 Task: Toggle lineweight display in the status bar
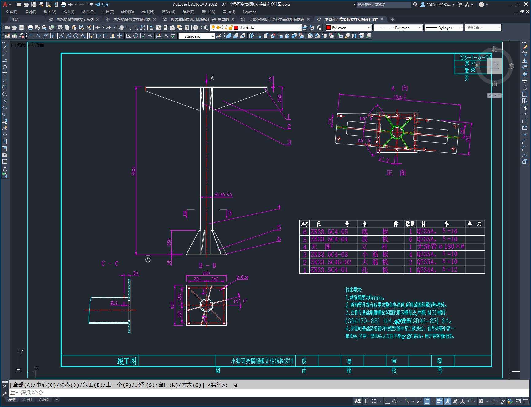[x=440, y=401]
